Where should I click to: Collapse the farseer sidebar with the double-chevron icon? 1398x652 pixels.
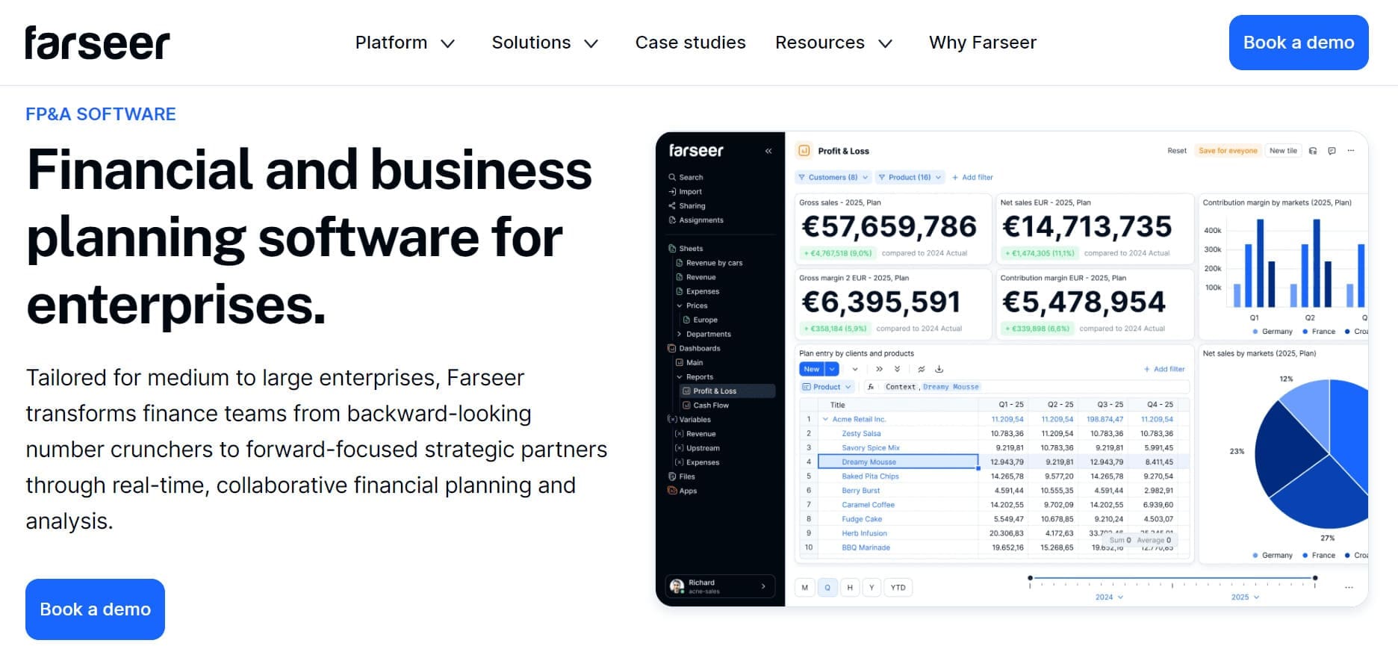pos(768,151)
